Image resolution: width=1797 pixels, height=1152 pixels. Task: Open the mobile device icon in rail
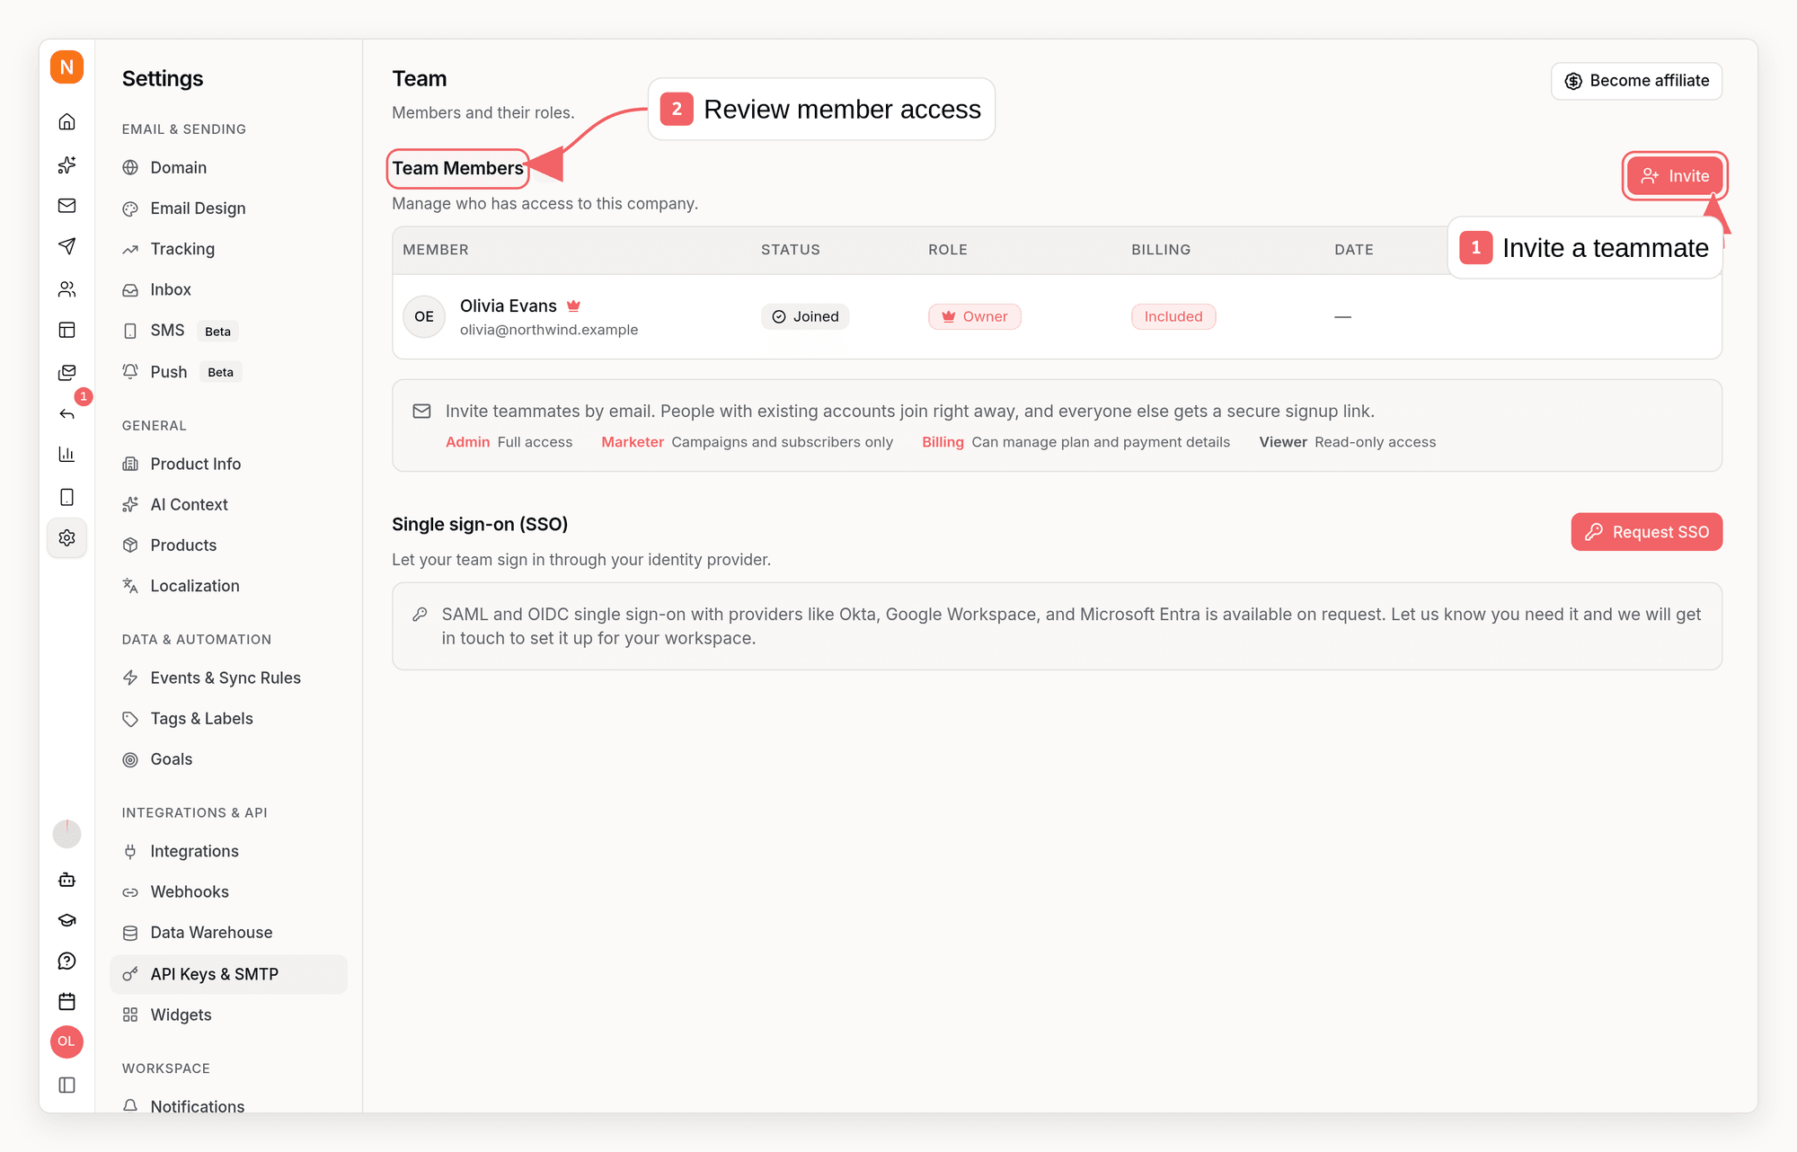coord(66,497)
